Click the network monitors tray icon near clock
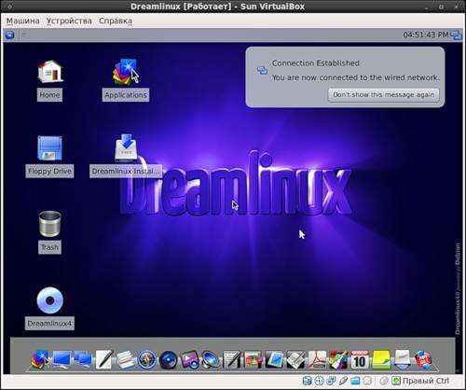This screenshot has height=390, width=466. (x=456, y=35)
